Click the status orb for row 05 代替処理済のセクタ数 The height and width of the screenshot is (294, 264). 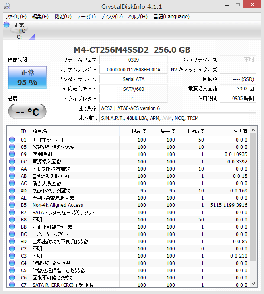12,147
